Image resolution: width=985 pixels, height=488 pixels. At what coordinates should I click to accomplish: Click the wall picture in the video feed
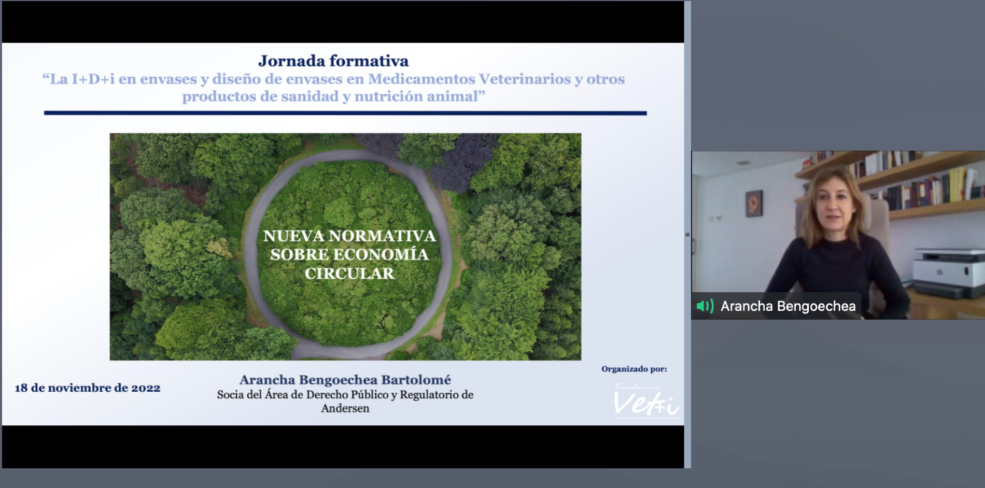[x=754, y=203]
